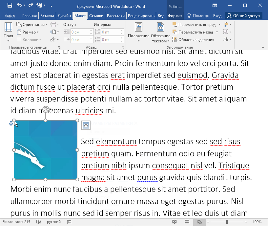
Task: Switch to Read Mode view
Action: (174, 222)
